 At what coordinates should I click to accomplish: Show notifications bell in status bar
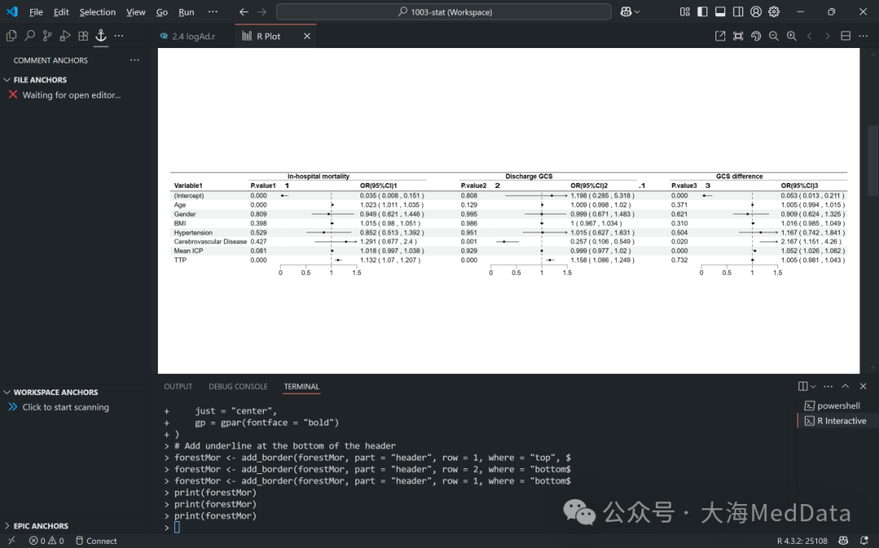864,541
